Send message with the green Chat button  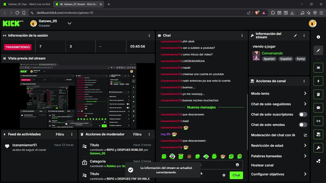[x=236, y=175]
